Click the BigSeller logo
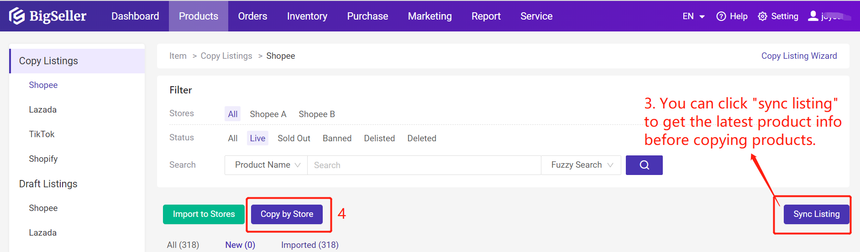Screen dimensions: 860x252 tap(47, 16)
